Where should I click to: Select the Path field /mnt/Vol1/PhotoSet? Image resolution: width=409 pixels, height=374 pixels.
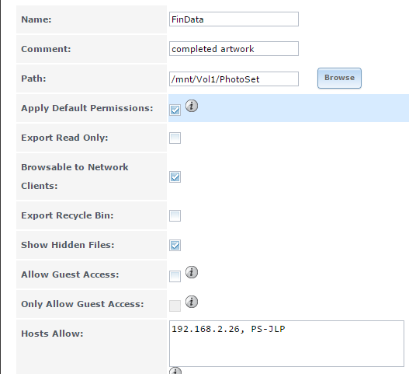tap(234, 79)
